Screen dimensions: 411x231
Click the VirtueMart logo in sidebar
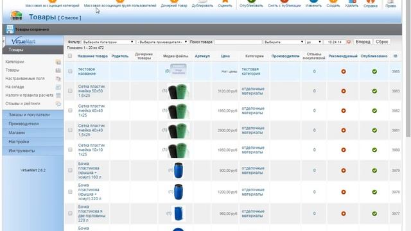23,41
